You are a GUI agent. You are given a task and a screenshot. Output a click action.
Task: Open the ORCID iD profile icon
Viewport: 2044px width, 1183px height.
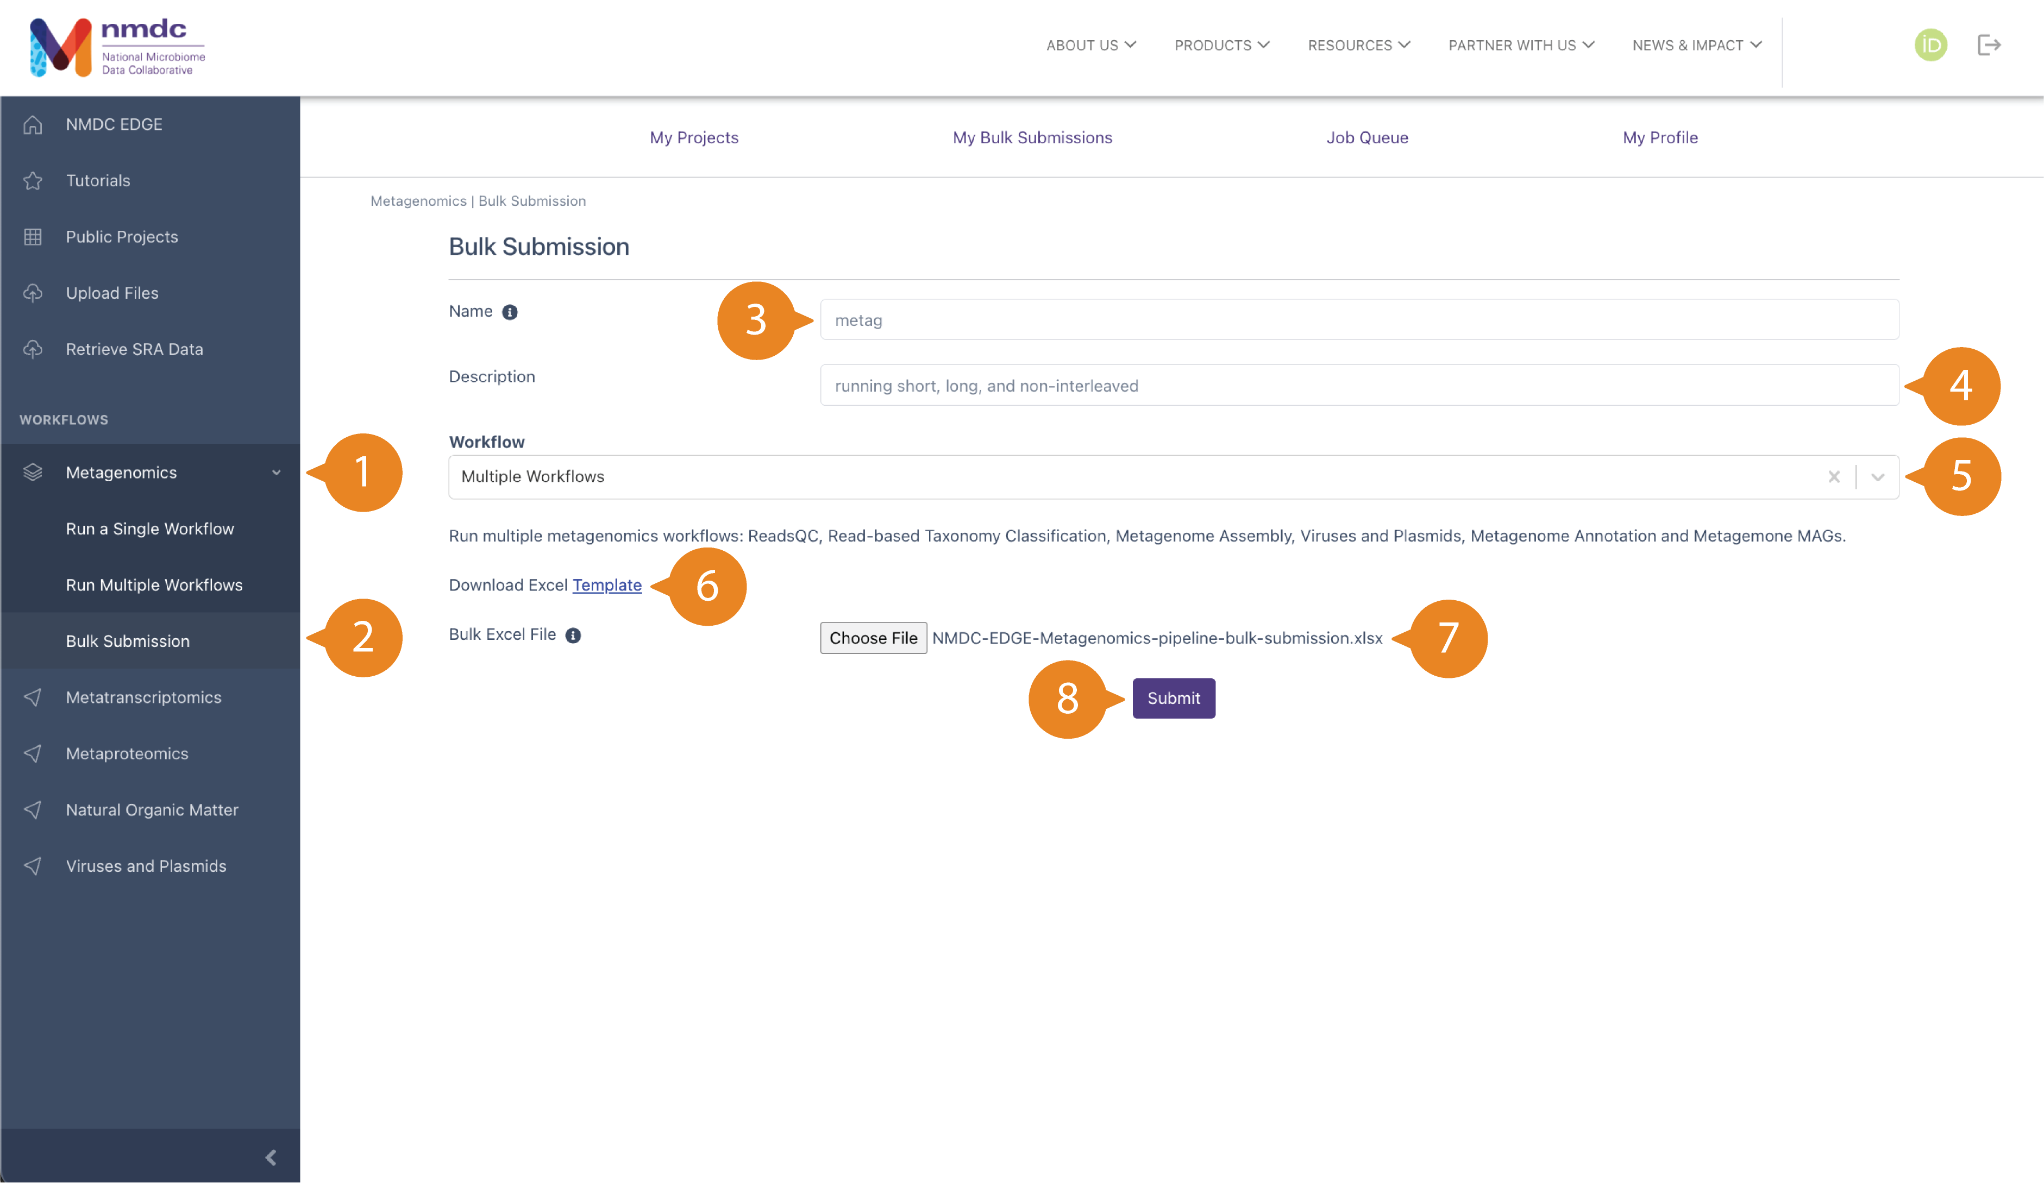[x=1930, y=45]
